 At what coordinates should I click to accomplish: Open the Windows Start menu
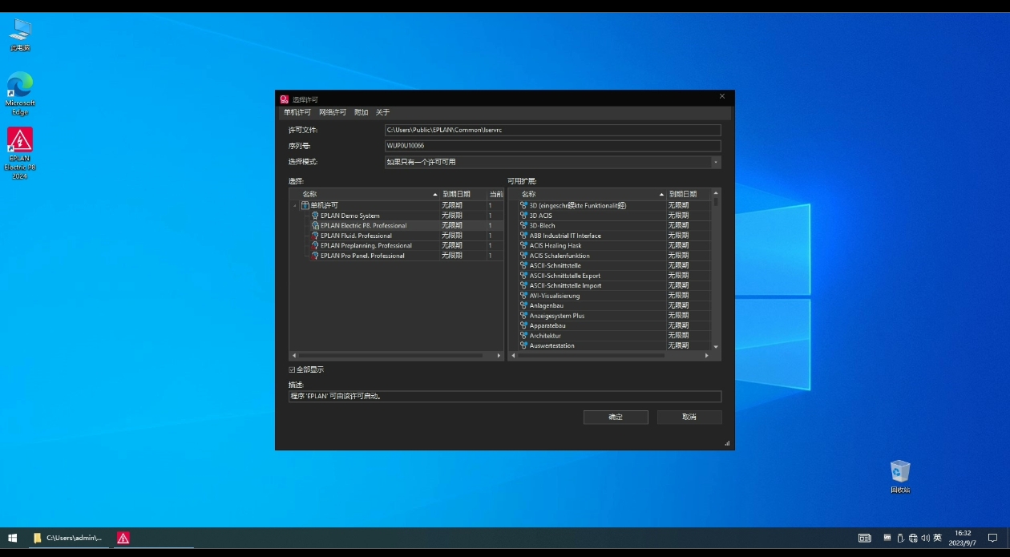[x=12, y=539]
